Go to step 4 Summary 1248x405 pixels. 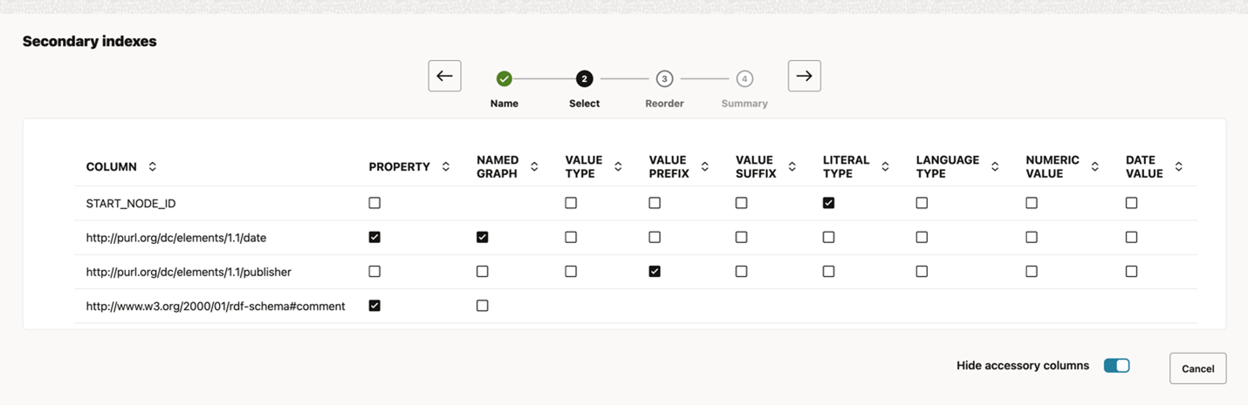tap(744, 79)
